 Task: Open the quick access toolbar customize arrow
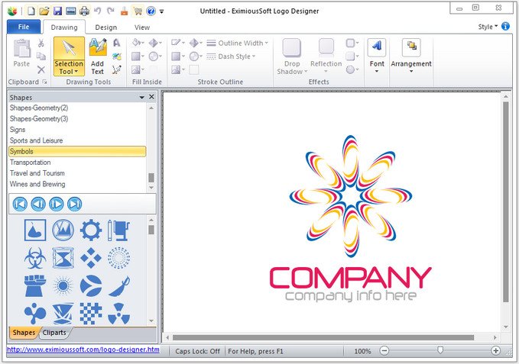tap(161, 11)
